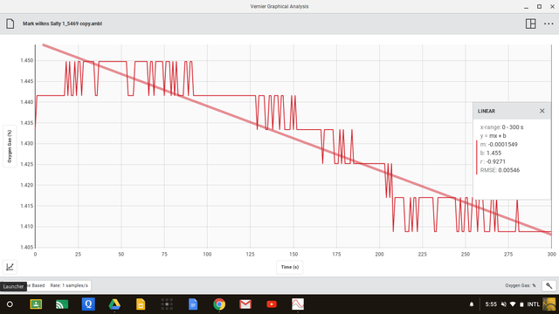Open the user avatar in tray
The width and height of the screenshot is (559, 314).
[x=549, y=304]
